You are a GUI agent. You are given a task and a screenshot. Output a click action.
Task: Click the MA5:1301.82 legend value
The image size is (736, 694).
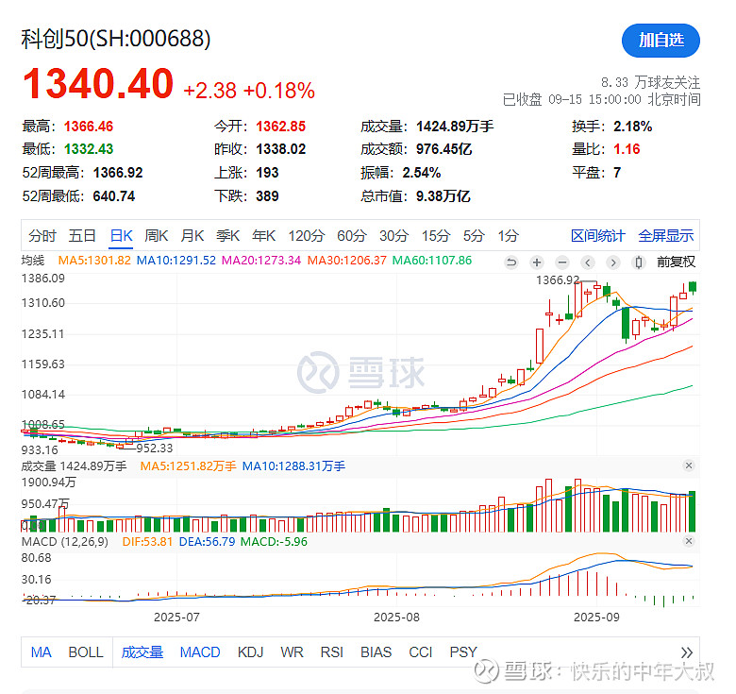(94, 261)
